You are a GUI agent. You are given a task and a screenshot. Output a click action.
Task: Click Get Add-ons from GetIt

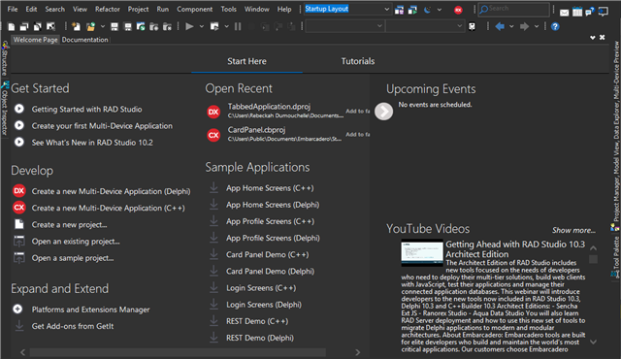click(x=73, y=326)
